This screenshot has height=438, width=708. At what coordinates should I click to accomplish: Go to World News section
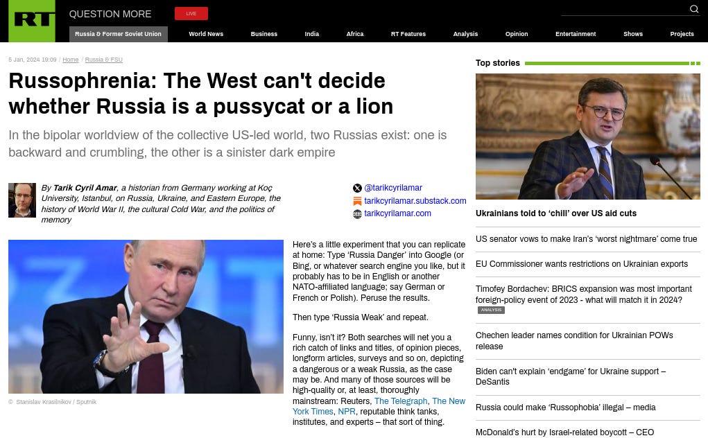[x=206, y=34]
